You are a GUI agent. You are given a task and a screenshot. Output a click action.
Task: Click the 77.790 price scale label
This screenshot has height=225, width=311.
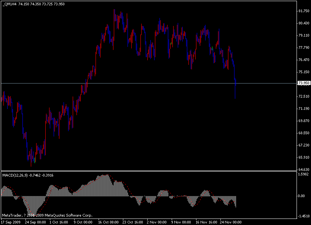point(303,48)
